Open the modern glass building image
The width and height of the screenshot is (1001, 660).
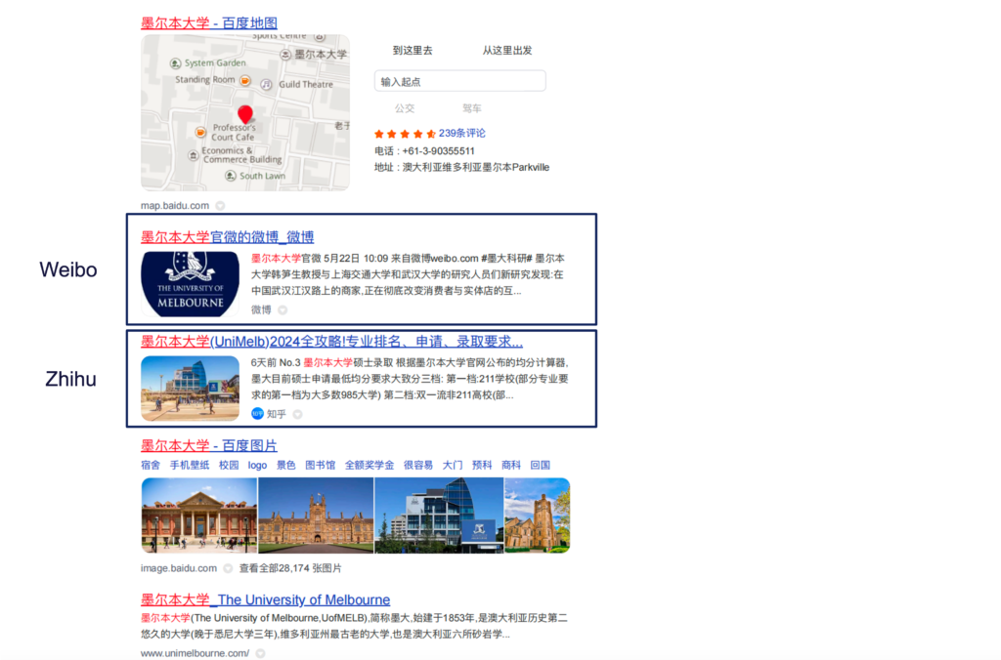(439, 516)
